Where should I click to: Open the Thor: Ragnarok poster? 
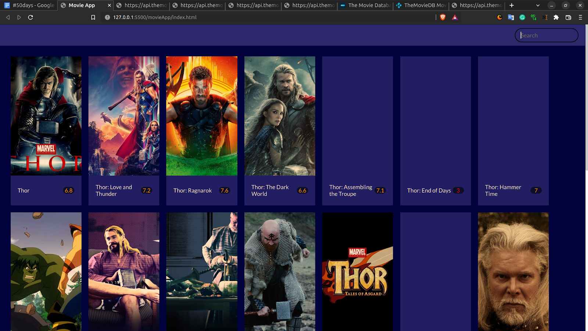(x=202, y=116)
